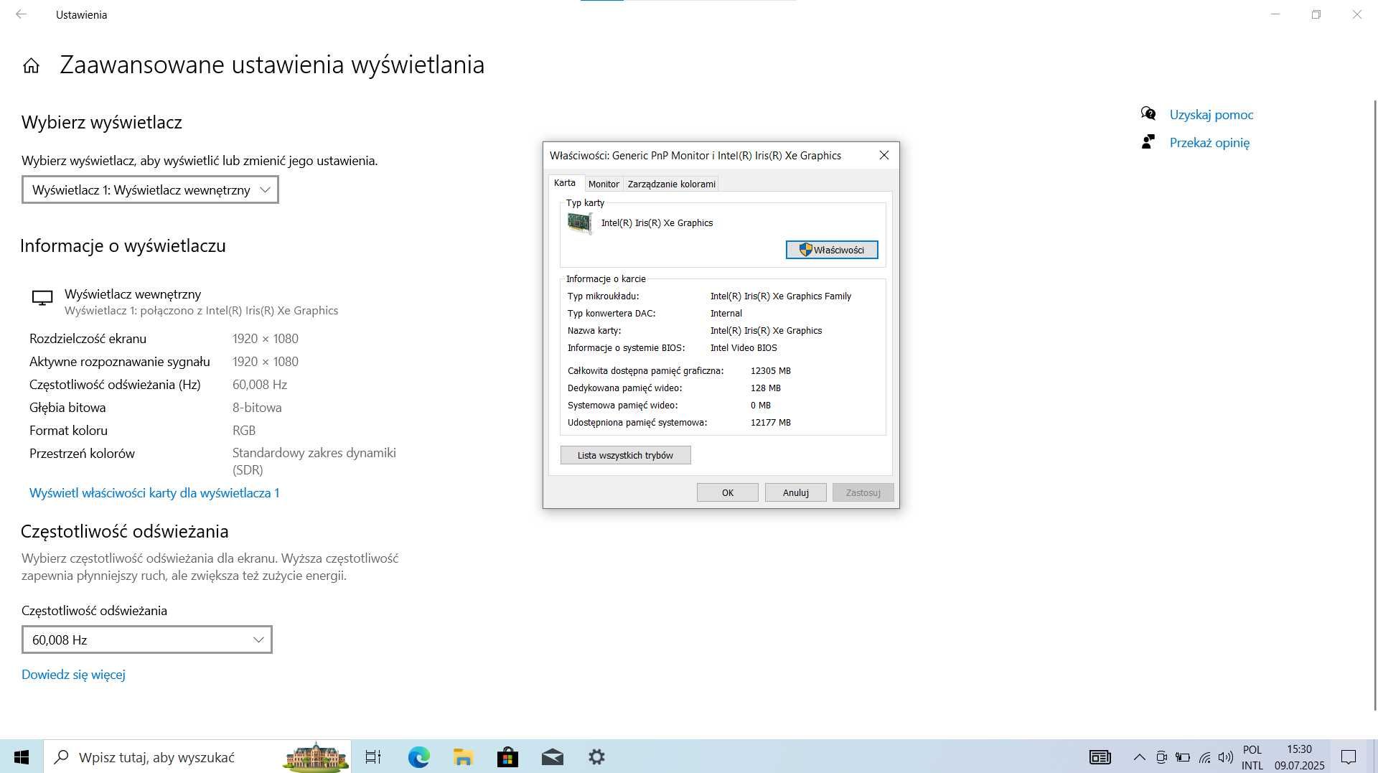Check the battery status tray icon

(1183, 756)
